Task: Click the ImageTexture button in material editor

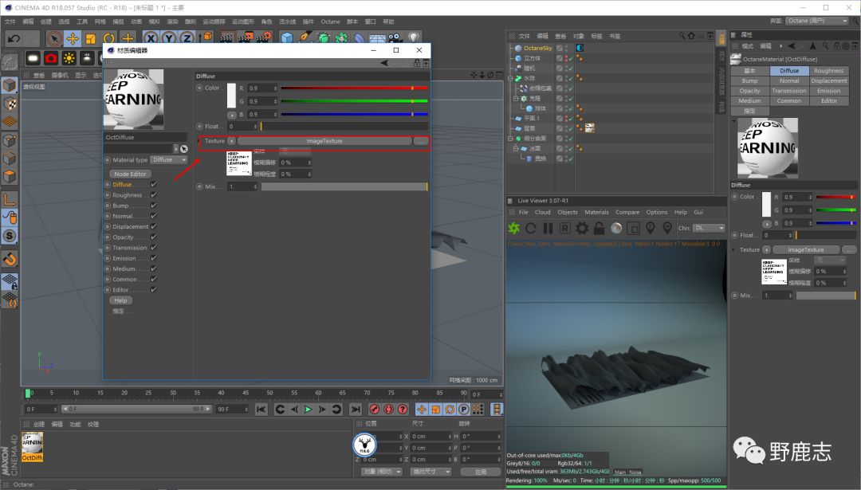Action: (324, 141)
